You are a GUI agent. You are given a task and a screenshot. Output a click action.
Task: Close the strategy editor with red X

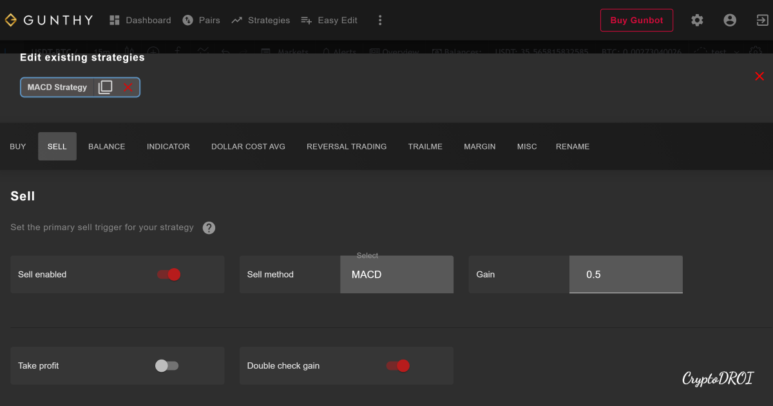pos(759,77)
